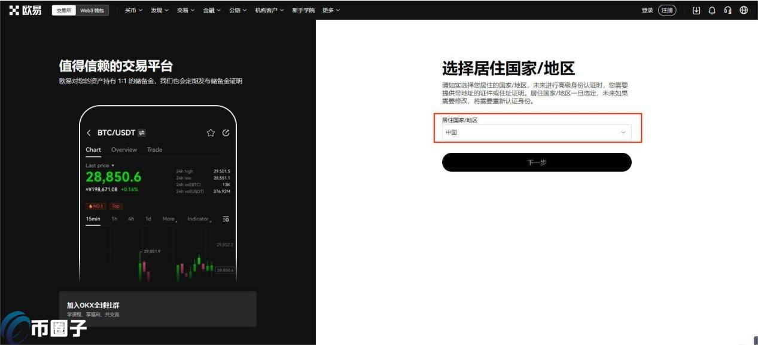Click the 24h vol(USDT) value 376.92M
The width and height of the screenshot is (758, 345).
click(x=222, y=192)
